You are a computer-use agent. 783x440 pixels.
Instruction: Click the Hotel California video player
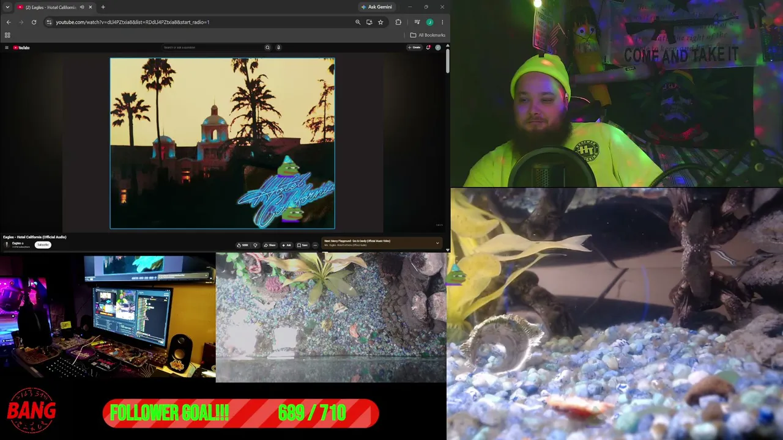tap(223, 144)
